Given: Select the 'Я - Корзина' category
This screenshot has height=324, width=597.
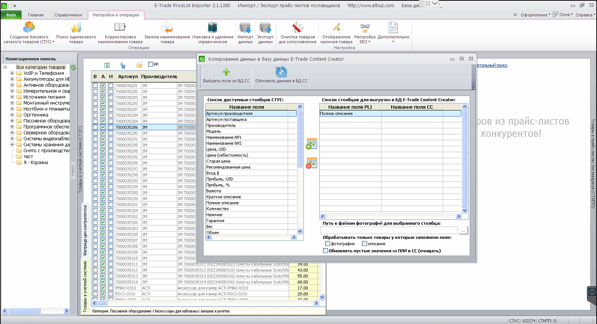Looking at the screenshot, I should pos(36,163).
